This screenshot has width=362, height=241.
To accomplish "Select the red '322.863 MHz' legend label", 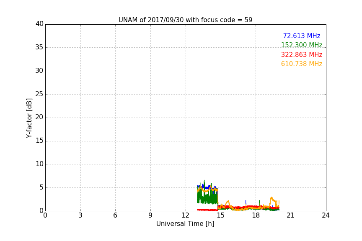I will coord(302,55).
